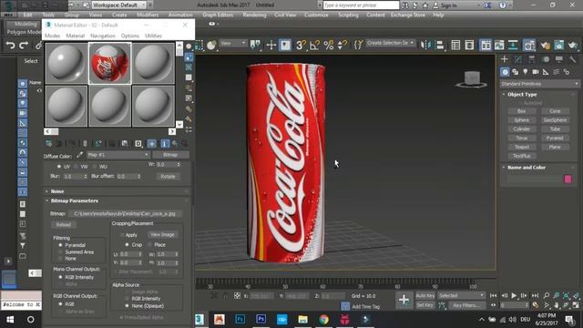583x328 pixels.
Task: Open the Standard Primitives dropdown
Action: pyautogui.click(x=539, y=84)
